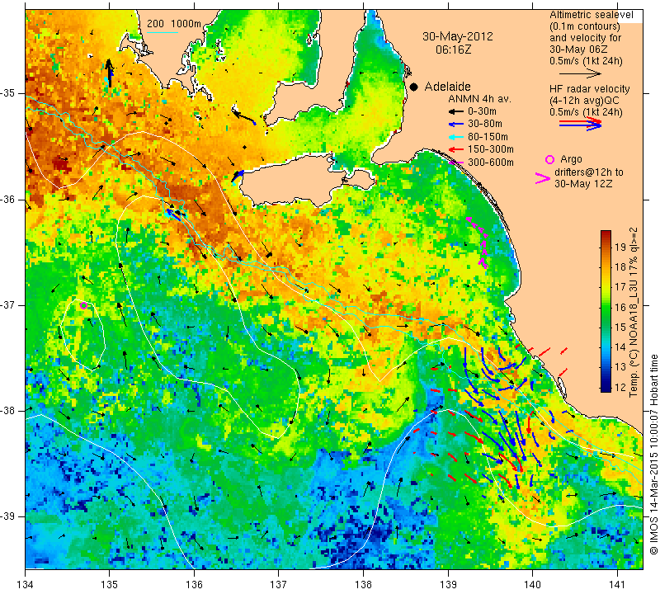660x594 pixels.
Task: Click the Altimetric sealevel legend heading
Action: click(x=592, y=15)
